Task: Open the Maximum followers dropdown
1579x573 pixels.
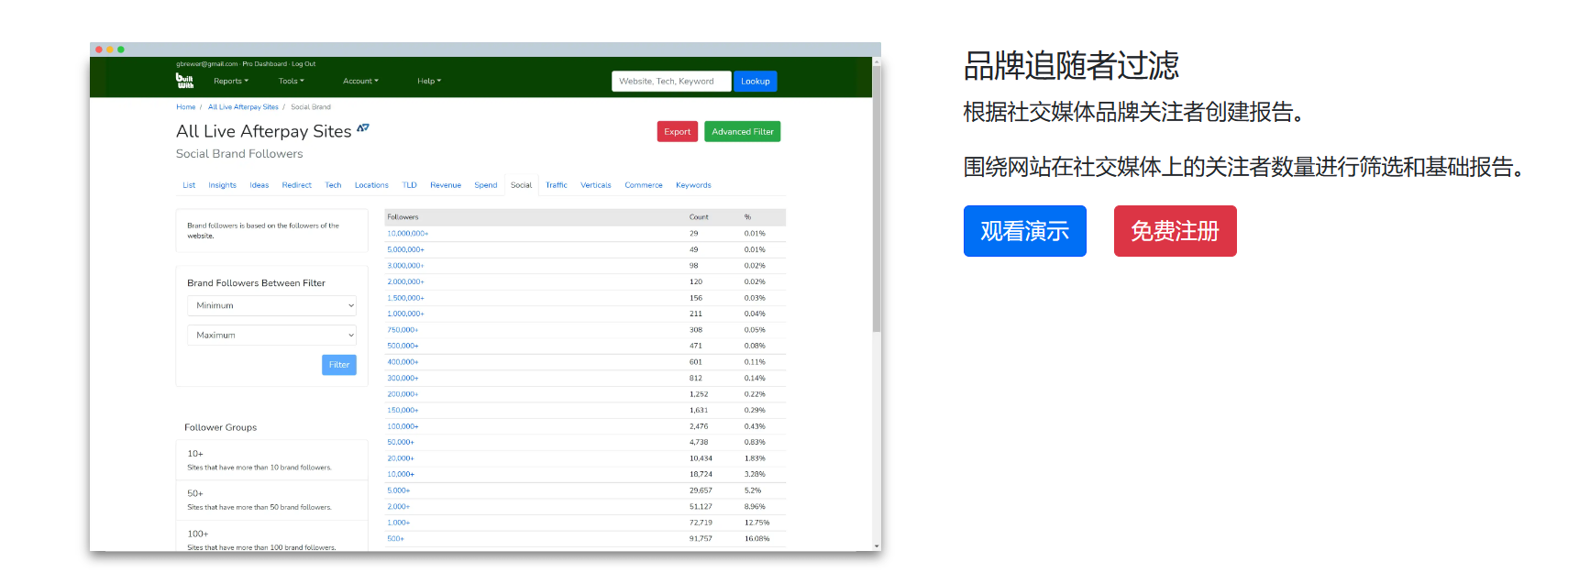Action: (x=271, y=336)
